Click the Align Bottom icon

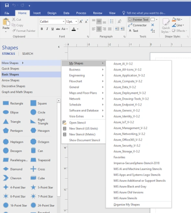104,21
